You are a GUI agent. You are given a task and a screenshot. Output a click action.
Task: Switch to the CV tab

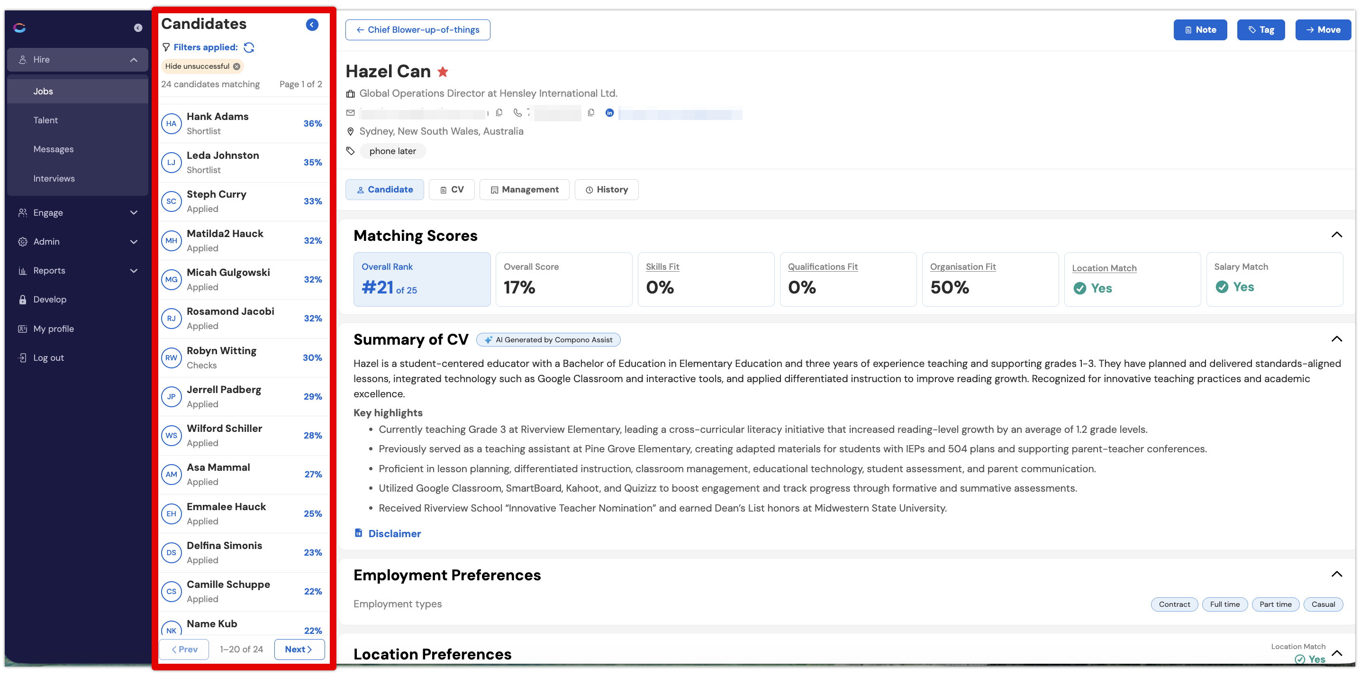coord(452,190)
